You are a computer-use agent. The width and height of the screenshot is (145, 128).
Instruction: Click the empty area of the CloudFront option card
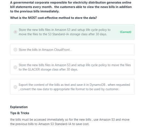(103, 50)
